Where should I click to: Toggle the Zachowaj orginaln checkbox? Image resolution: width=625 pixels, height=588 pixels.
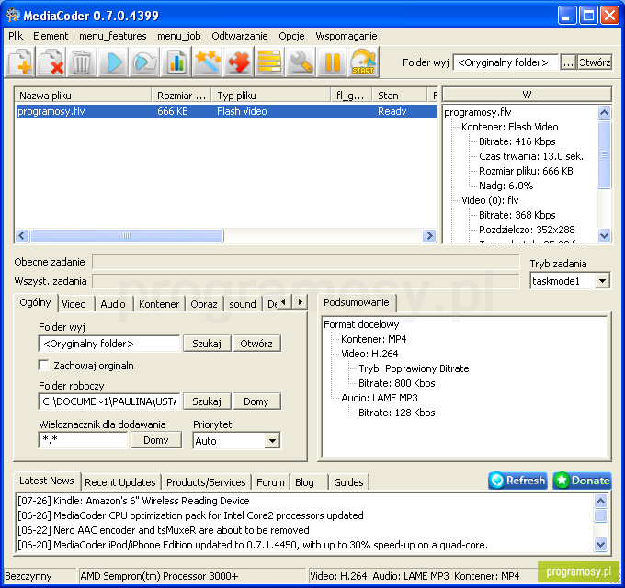point(43,366)
